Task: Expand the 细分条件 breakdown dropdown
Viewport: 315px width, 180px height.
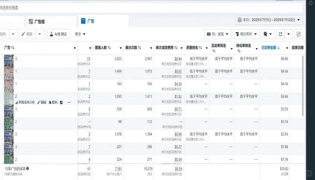Action: [x=246, y=34]
